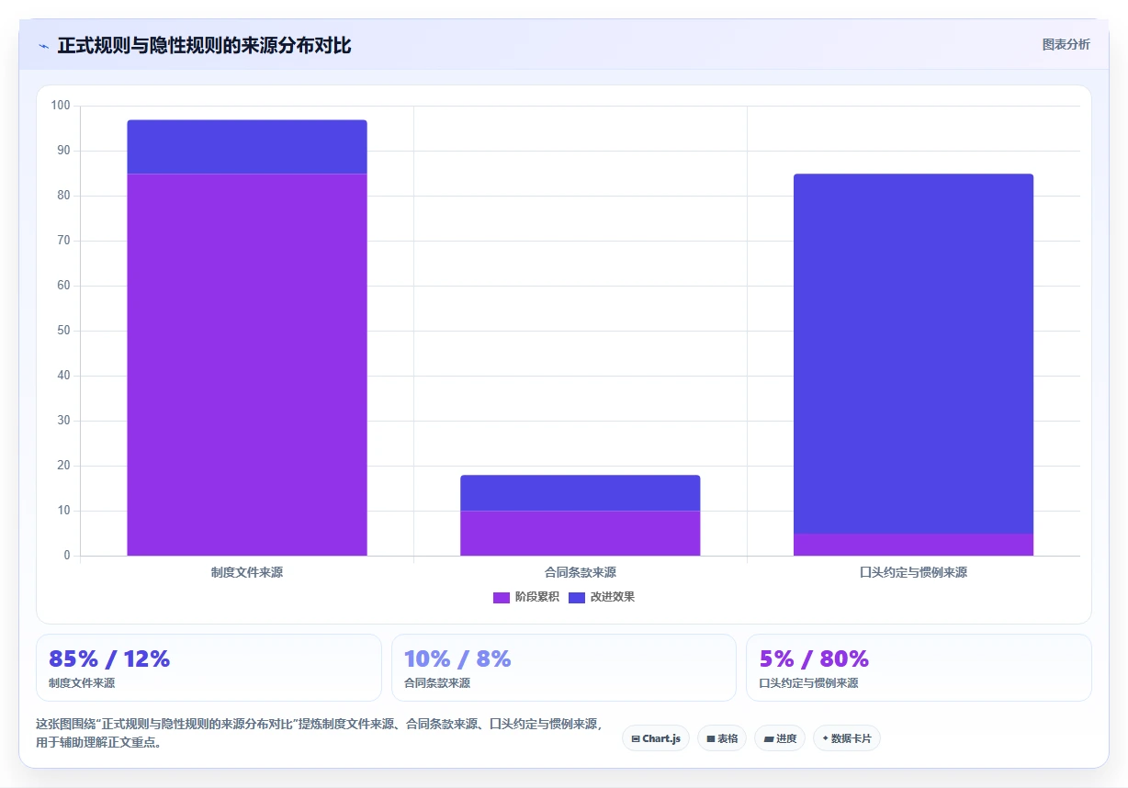Click the blue 改进效果 legend swatch
Viewport: 1128px width, 788px height.
tap(577, 597)
